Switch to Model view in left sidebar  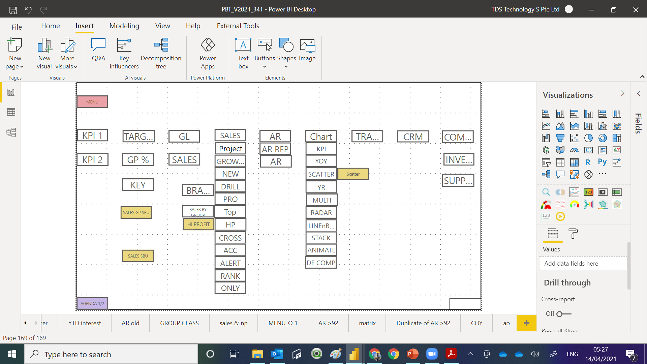[11, 132]
